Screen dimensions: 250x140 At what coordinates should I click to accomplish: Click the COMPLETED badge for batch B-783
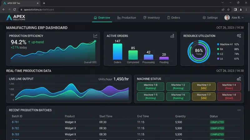(217, 134)
